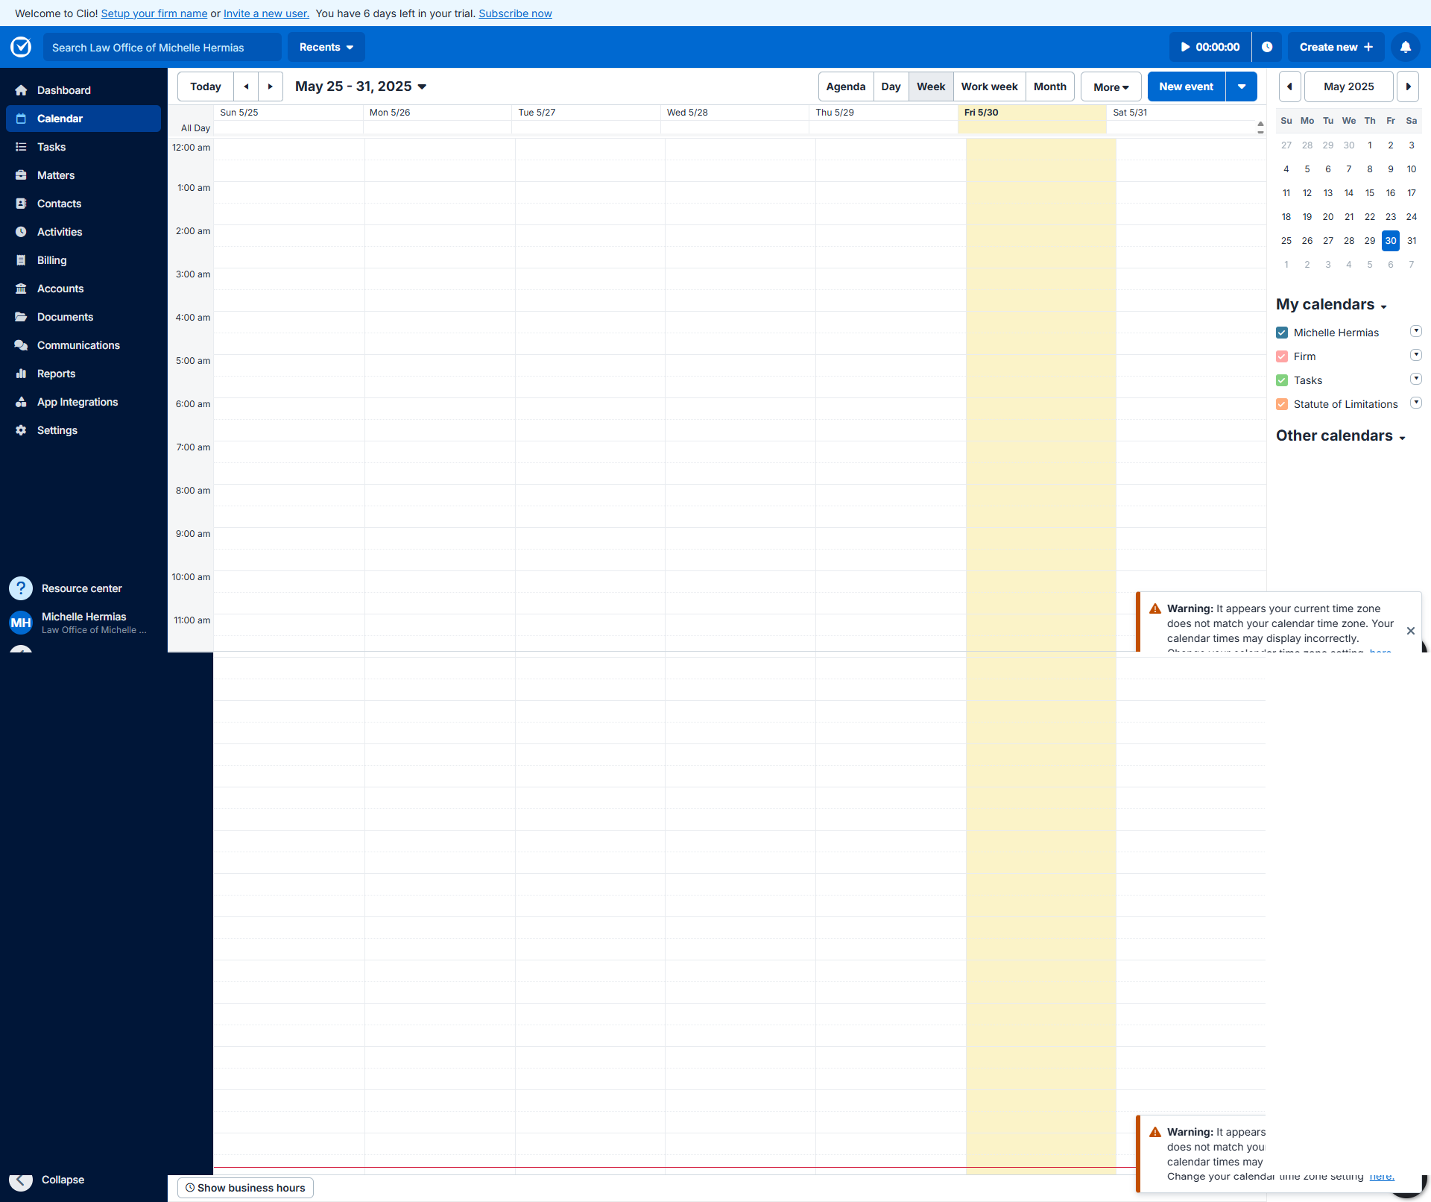Expand the Recents dropdown
This screenshot has width=1431, height=1202.
point(326,47)
